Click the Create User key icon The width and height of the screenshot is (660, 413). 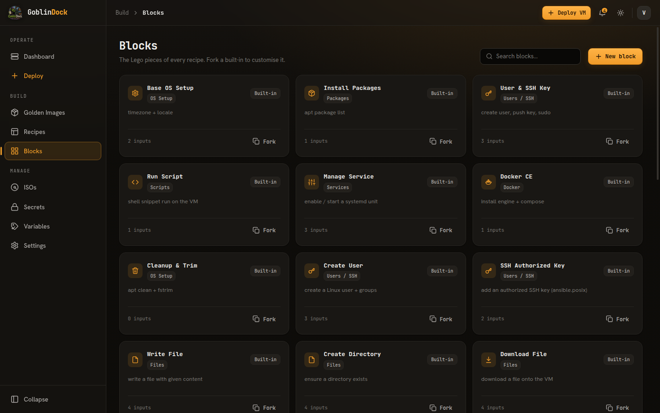point(311,271)
